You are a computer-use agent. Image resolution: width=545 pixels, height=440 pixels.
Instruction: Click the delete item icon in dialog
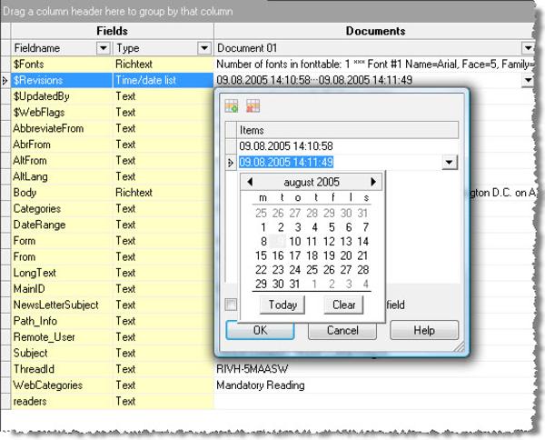point(253,105)
